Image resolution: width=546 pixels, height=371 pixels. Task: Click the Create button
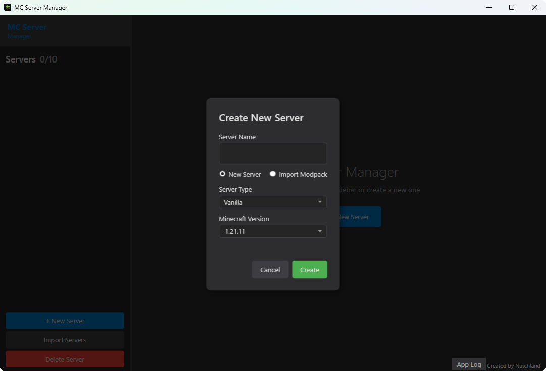click(x=309, y=269)
